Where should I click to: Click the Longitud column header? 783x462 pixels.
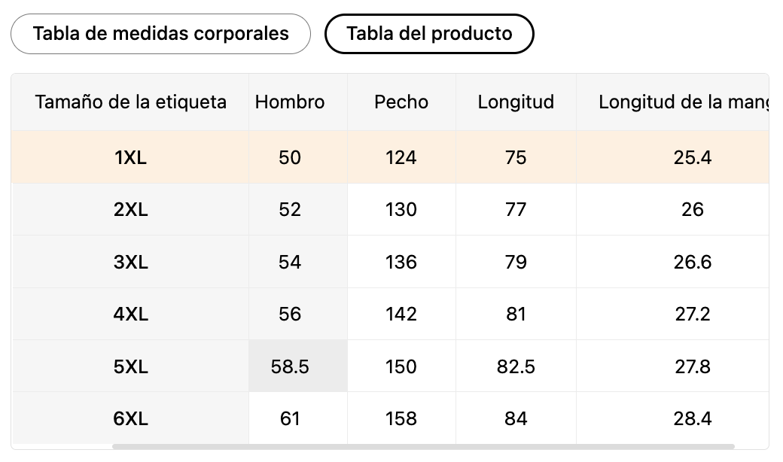516,102
